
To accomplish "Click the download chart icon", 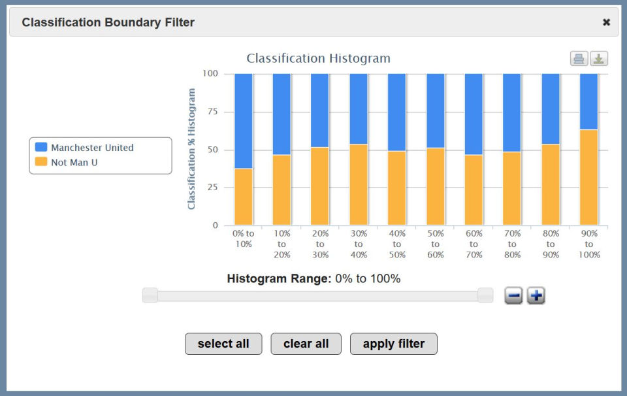I will [599, 59].
